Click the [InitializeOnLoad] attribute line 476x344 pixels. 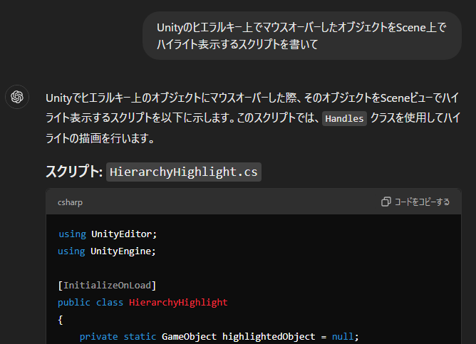pyautogui.click(x=107, y=285)
